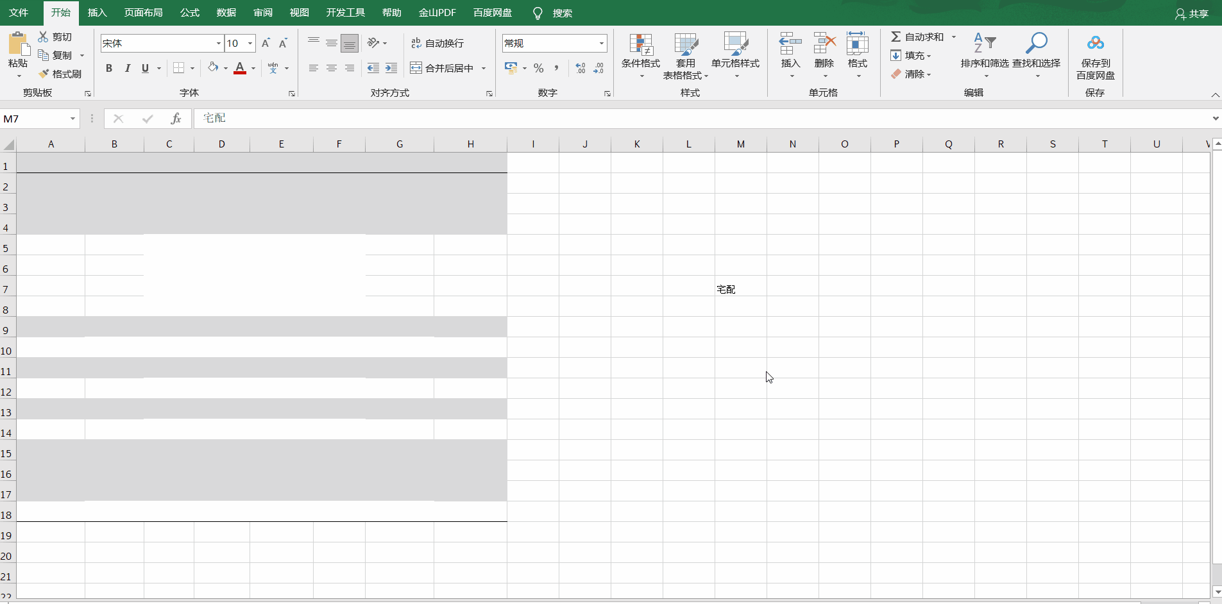Select the Format Painter (格式刷) brush
The width and height of the screenshot is (1222, 604).
click(43, 74)
